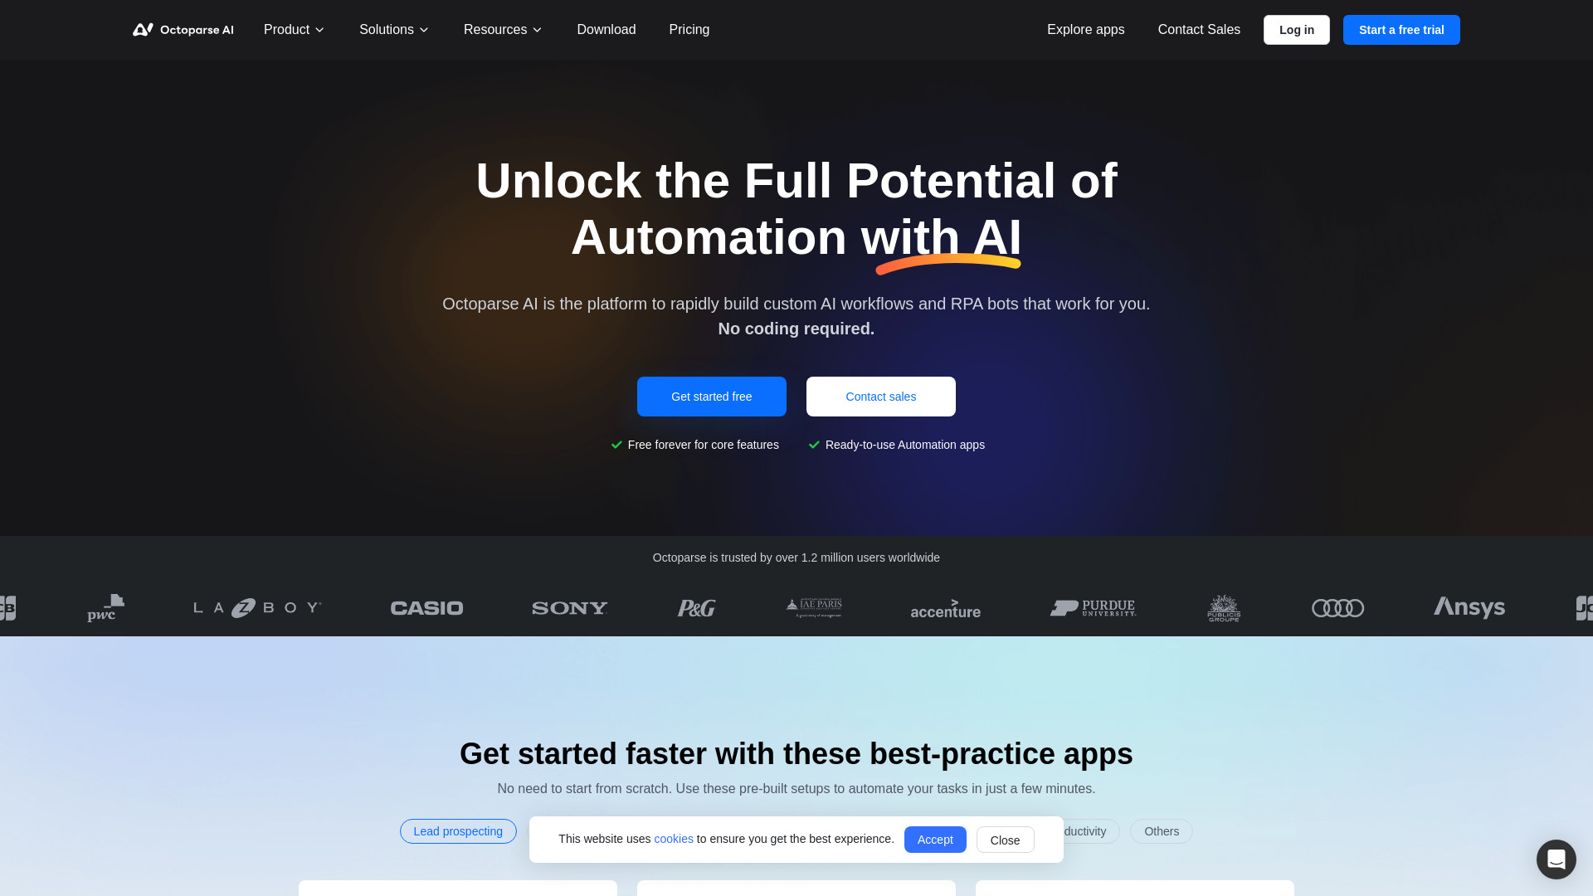
Task: Click the Octoparse AI logo icon
Action: (144, 28)
